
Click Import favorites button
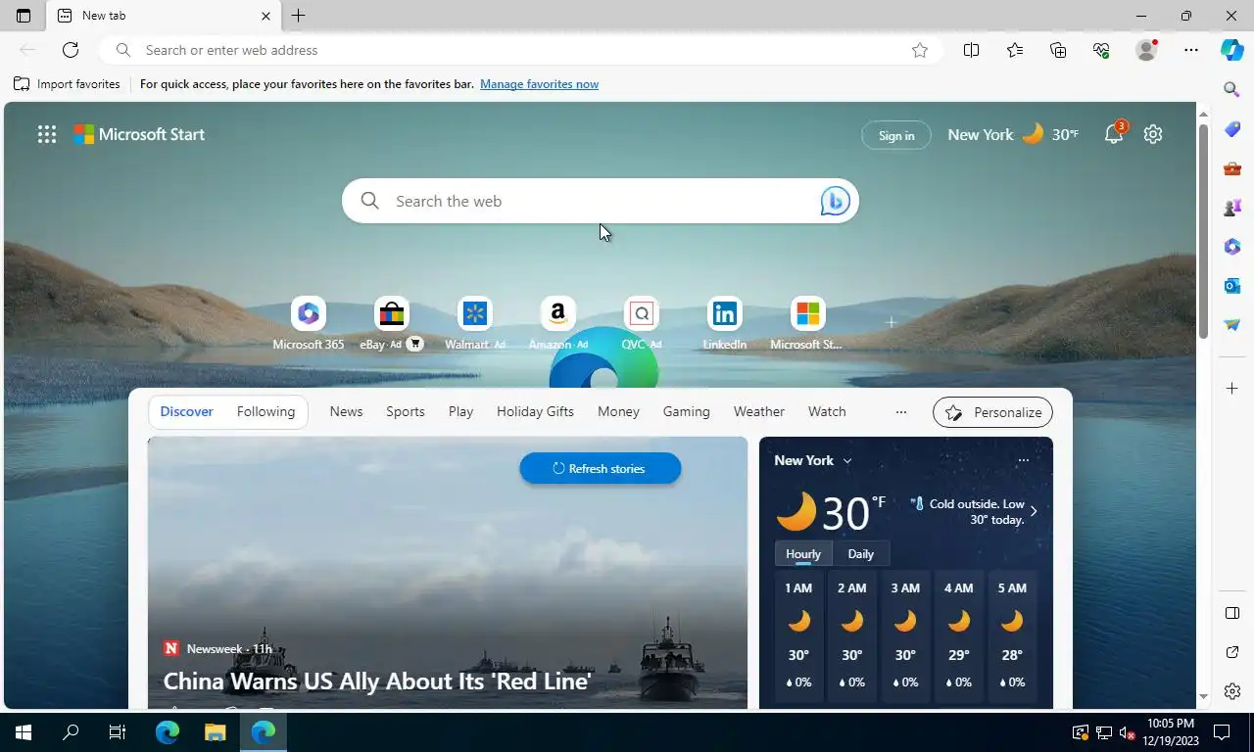67,84
